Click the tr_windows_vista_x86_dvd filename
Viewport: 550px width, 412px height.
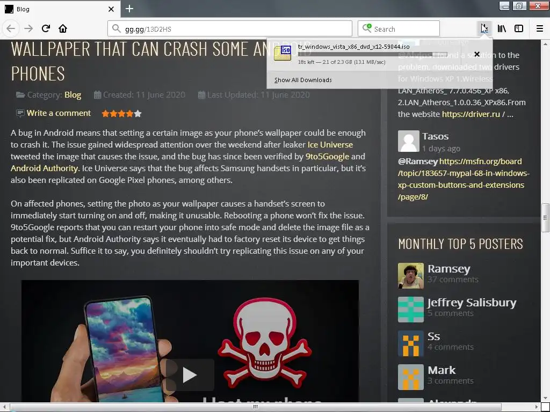click(x=353, y=47)
